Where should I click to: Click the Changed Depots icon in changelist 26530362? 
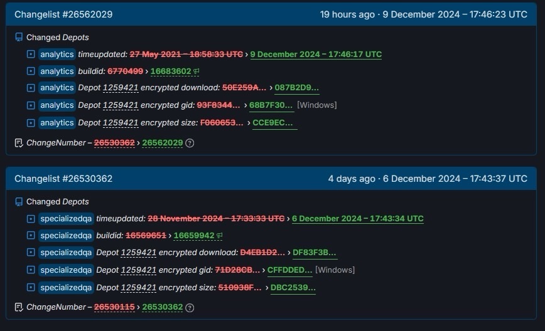click(19, 202)
